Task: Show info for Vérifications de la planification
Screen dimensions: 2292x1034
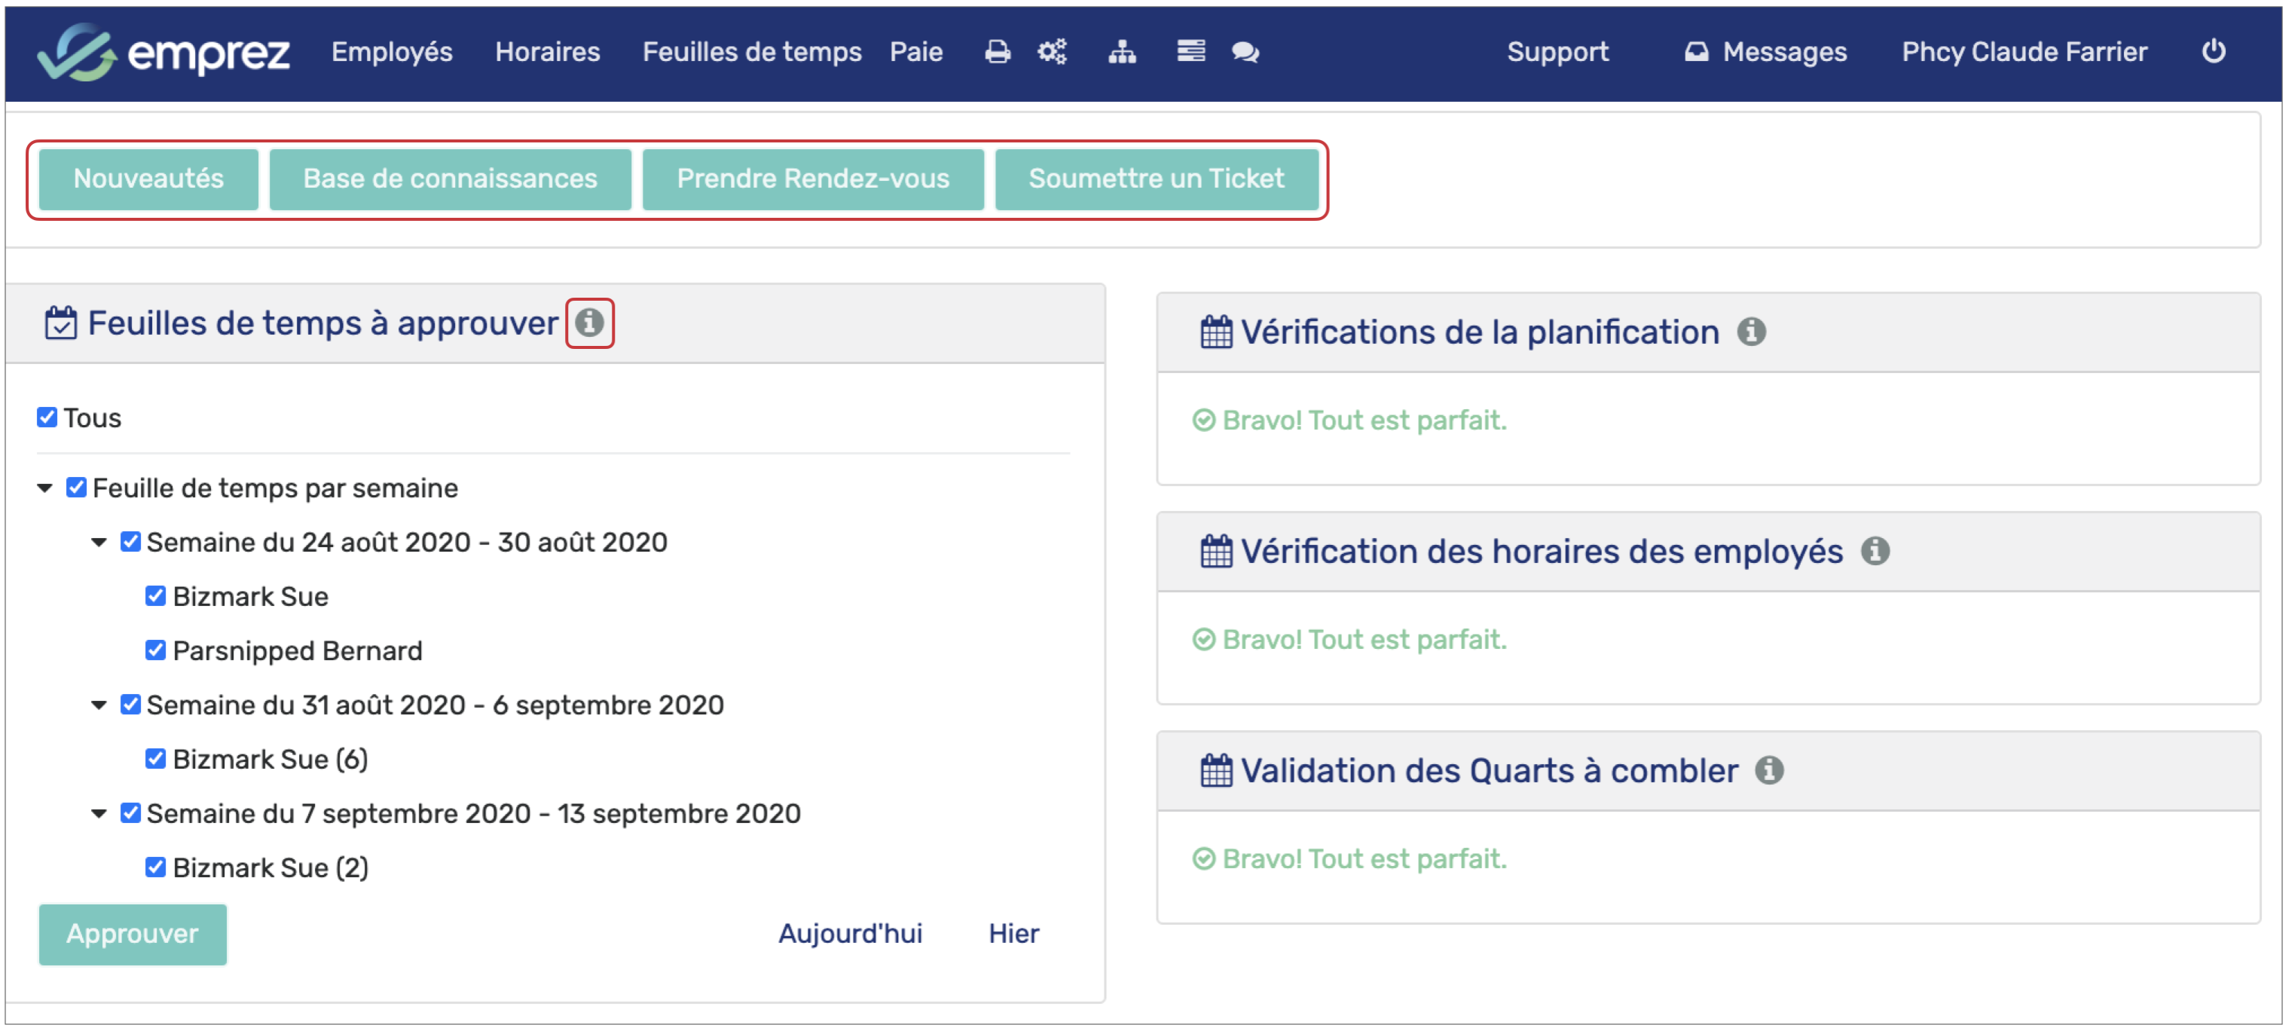Action: point(1751,332)
